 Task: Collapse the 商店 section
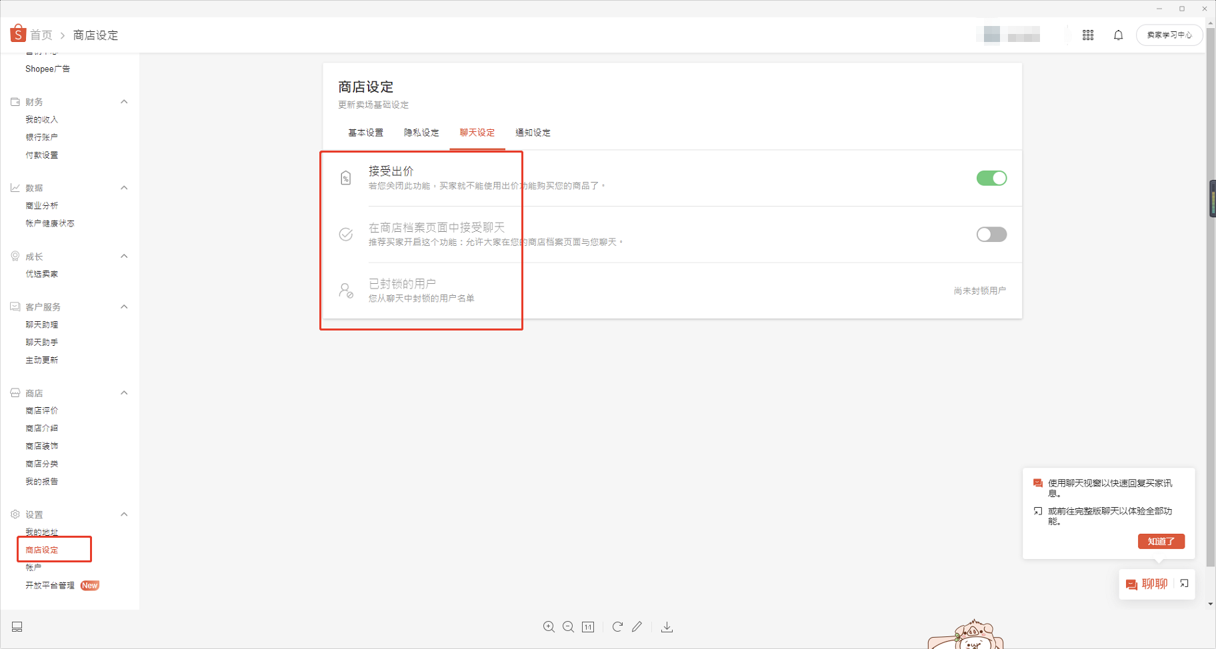point(124,393)
